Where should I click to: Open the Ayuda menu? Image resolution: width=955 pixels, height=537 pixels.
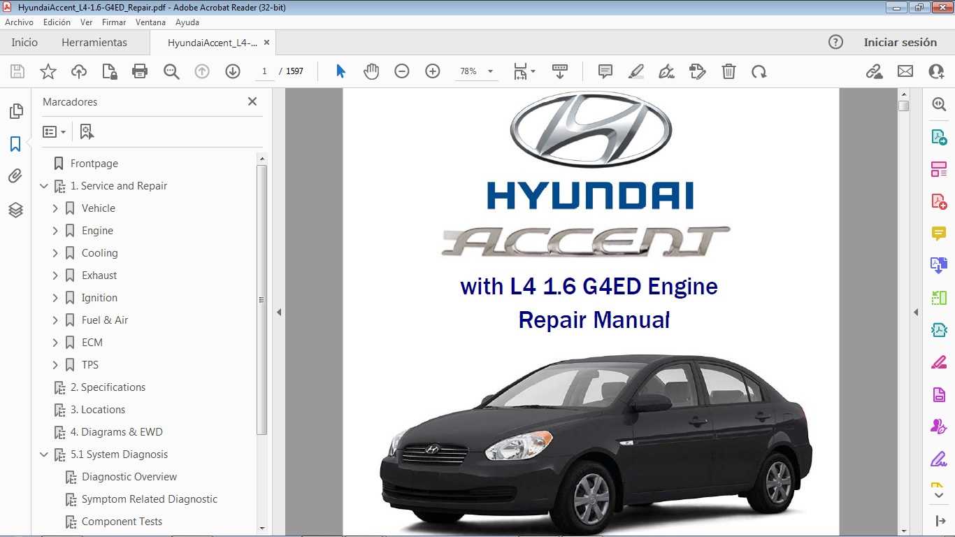pyautogui.click(x=187, y=22)
